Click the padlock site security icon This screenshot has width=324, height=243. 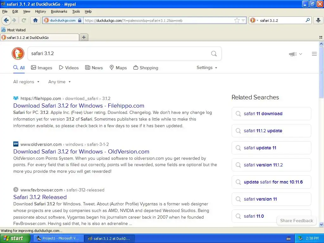tap(80, 21)
